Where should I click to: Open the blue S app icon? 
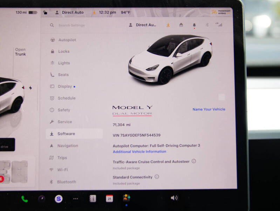click(59, 199)
